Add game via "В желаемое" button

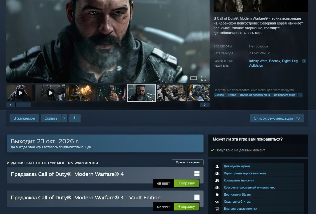(x=24, y=118)
